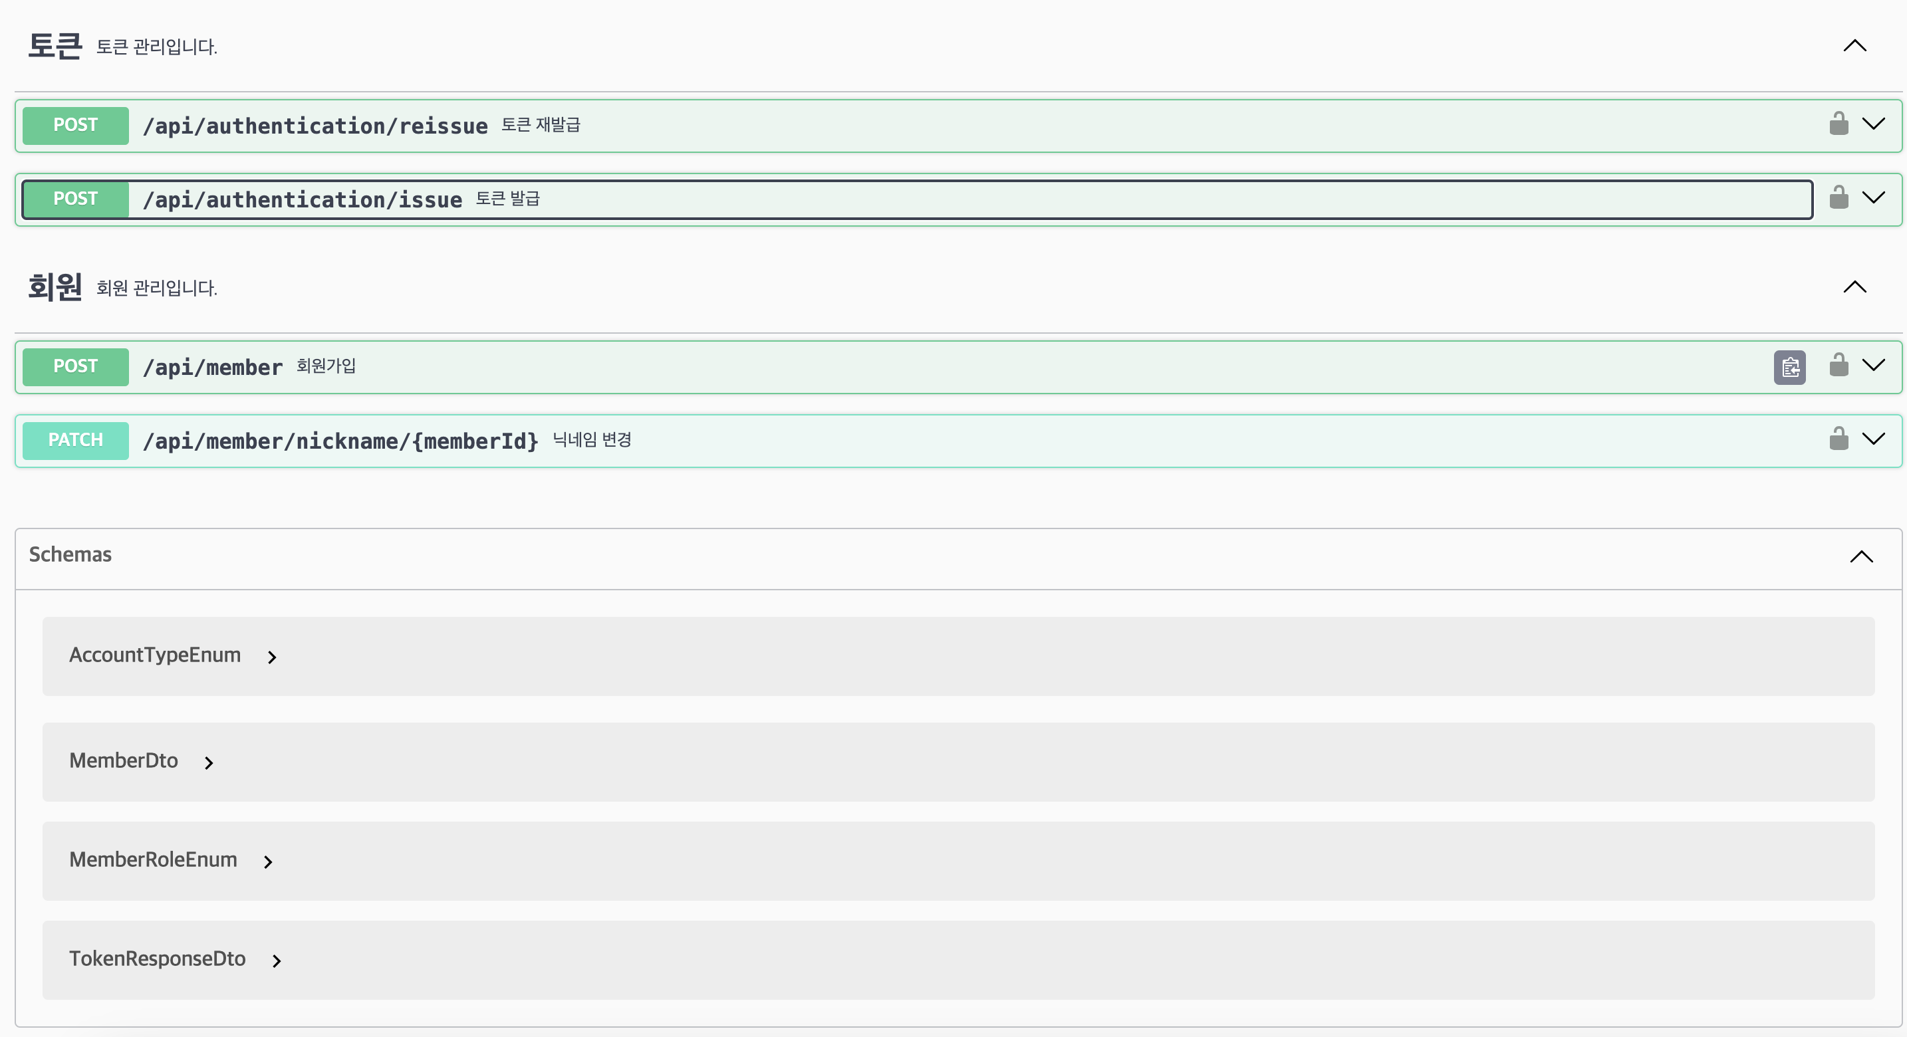
Task: Collapse the 토큰 section
Action: pyautogui.click(x=1855, y=46)
